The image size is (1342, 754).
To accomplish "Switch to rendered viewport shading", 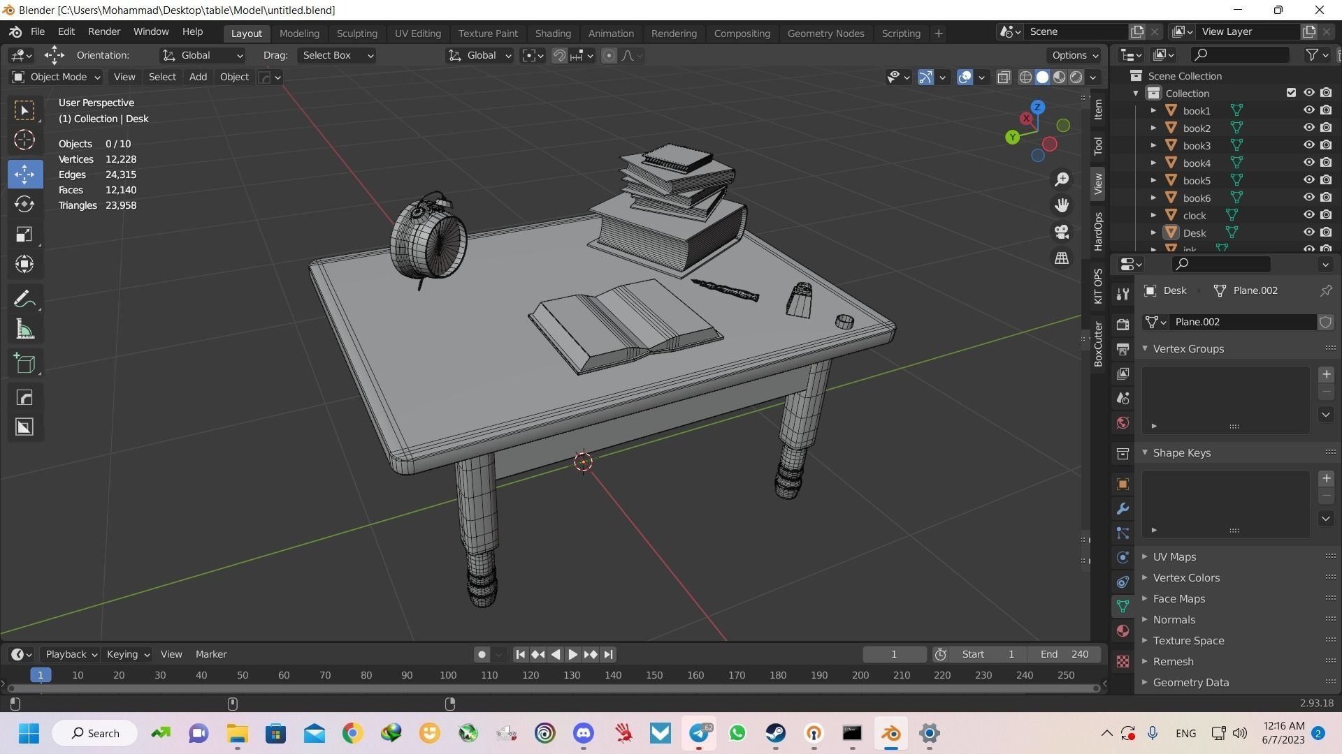I will 1076,77.
